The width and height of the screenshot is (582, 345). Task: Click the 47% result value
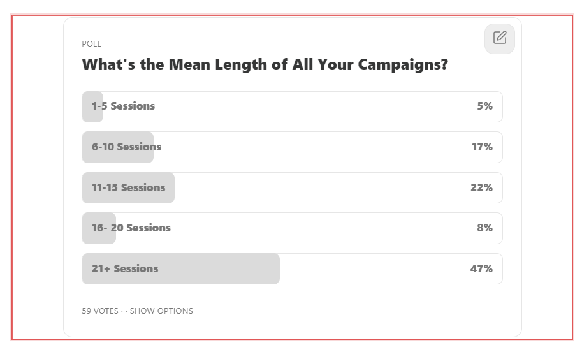pos(481,269)
